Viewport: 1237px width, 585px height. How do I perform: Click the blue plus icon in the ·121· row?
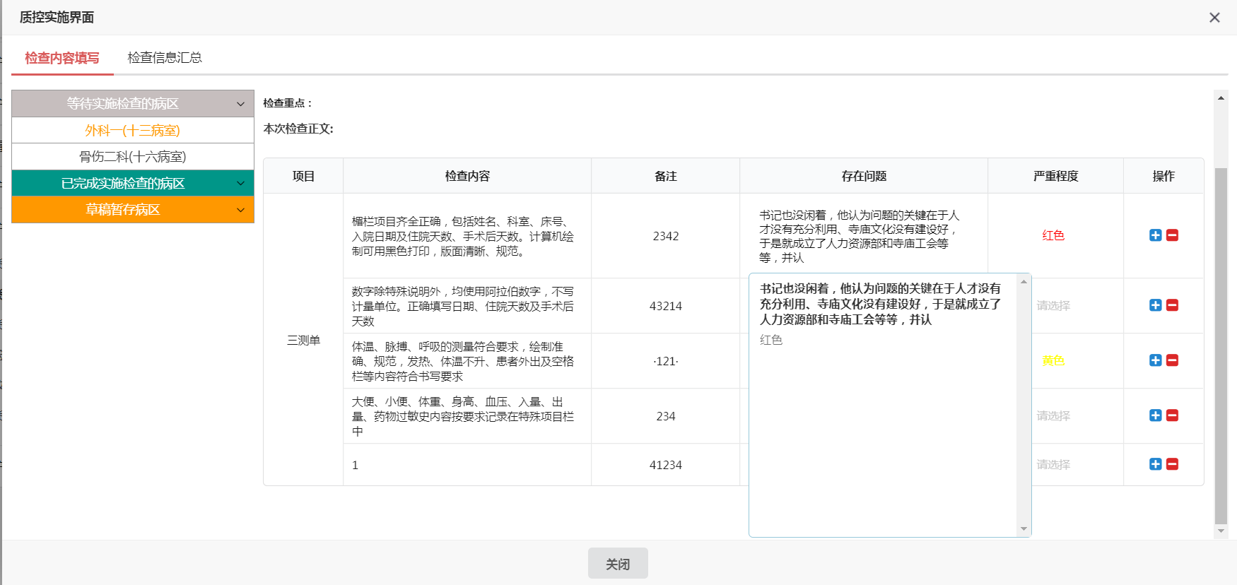pyautogui.click(x=1156, y=360)
